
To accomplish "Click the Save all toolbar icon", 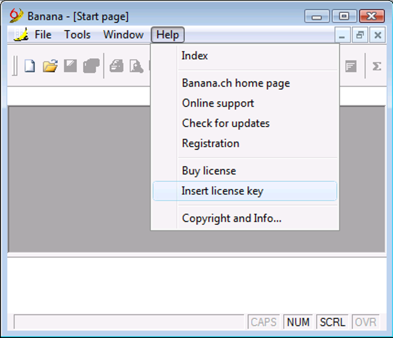I will 91,66.
